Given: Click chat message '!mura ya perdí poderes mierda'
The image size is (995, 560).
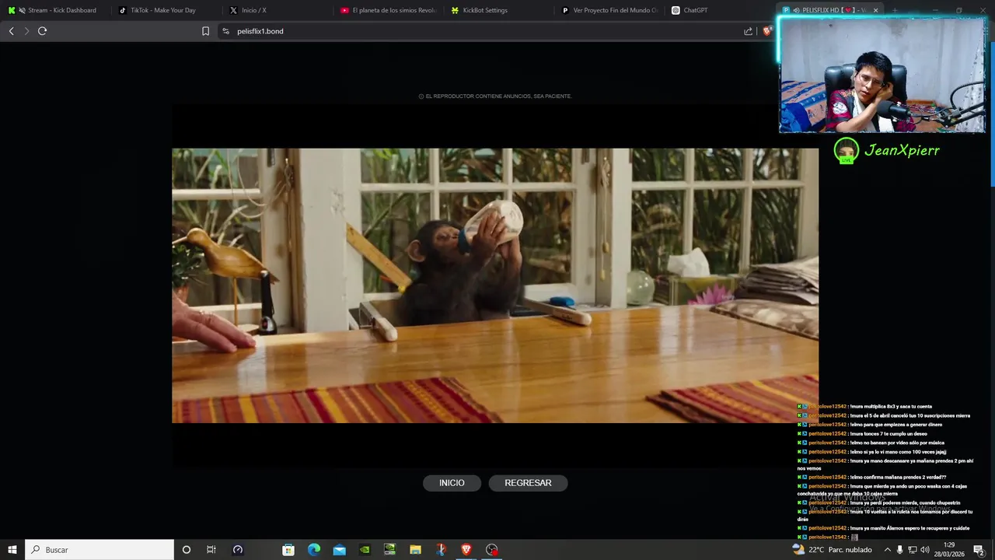Looking at the screenshot, I should click(905, 503).
